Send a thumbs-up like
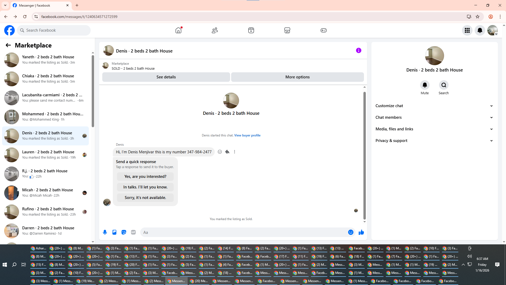This screenshot has height=285, width=506. pyautogui.click(x=361, y=232)
